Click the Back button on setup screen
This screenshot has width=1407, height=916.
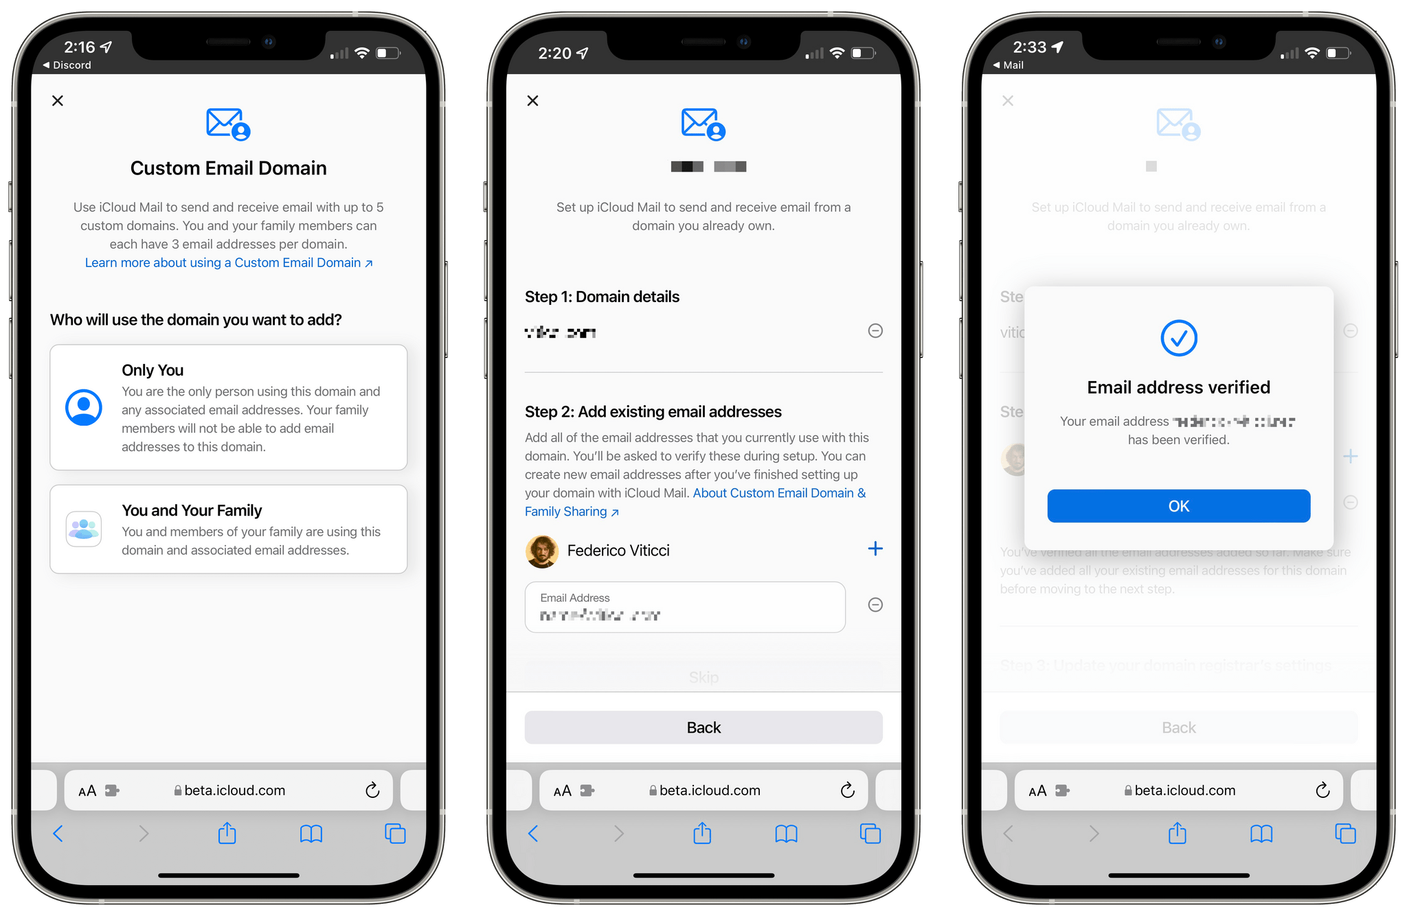(703, 729)
